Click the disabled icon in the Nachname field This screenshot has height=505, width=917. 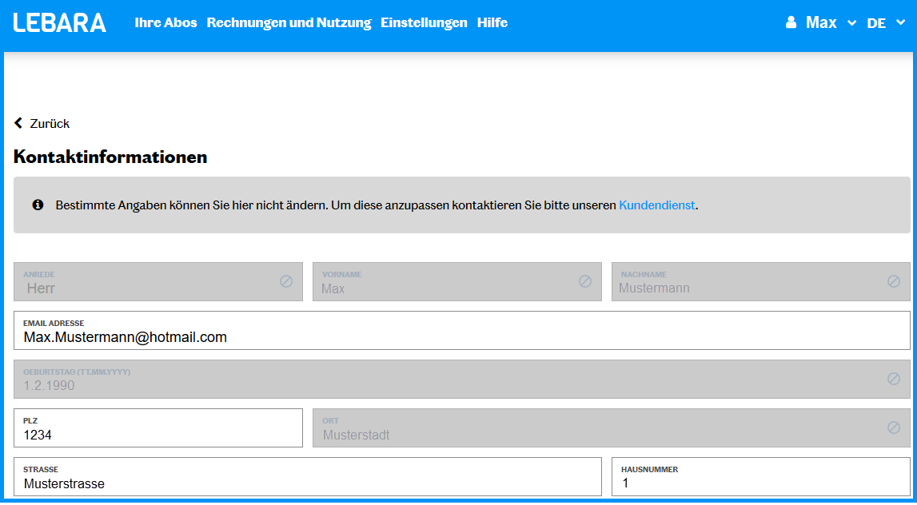pyautogui.click(x=894, y=281)
